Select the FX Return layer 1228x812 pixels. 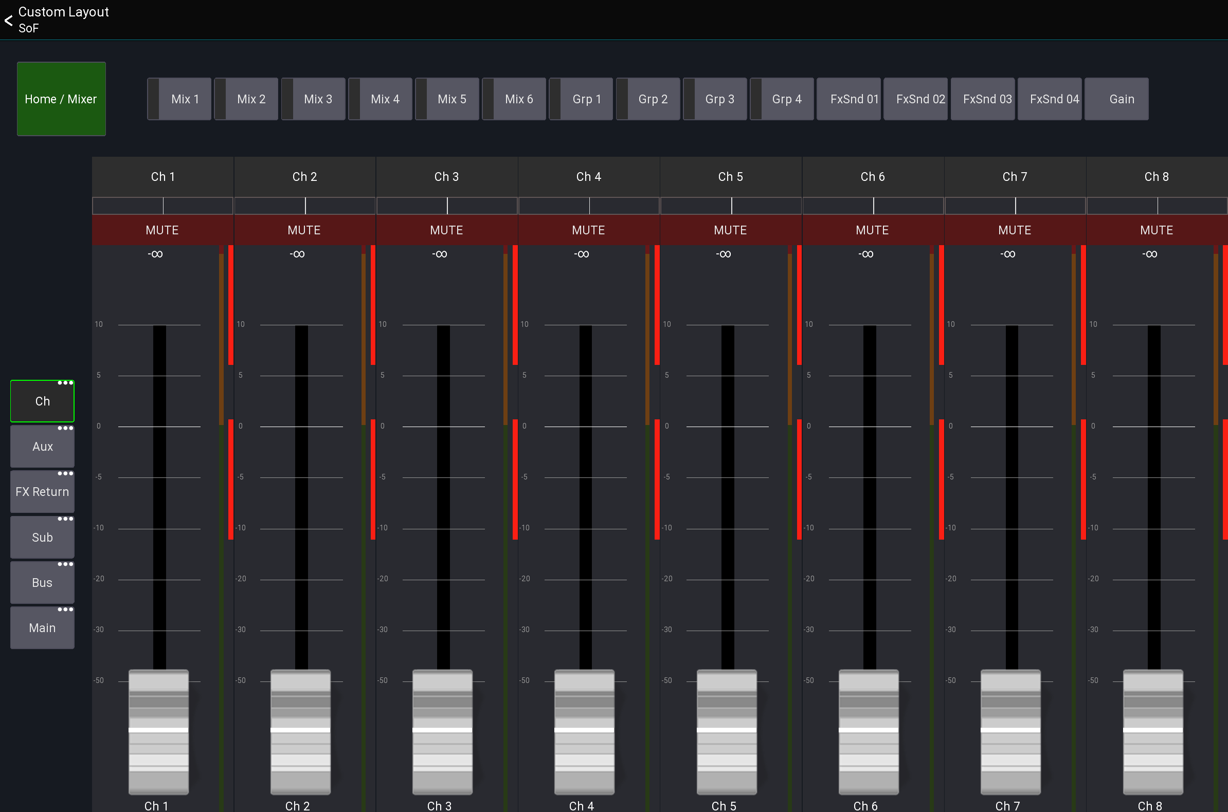[42, 491]
